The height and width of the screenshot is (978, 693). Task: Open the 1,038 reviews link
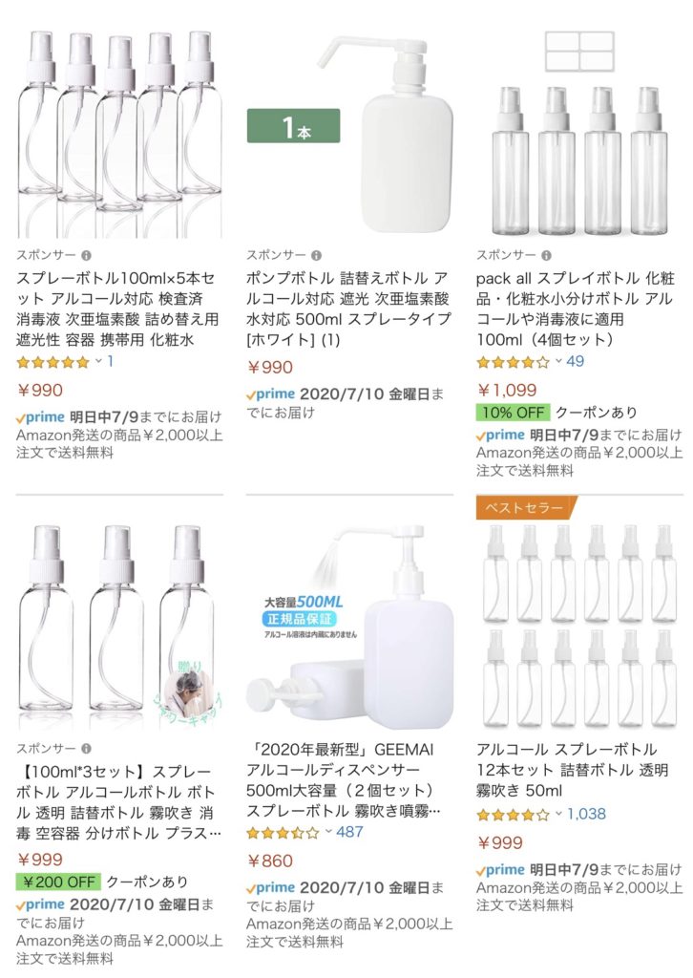point(586,814)
